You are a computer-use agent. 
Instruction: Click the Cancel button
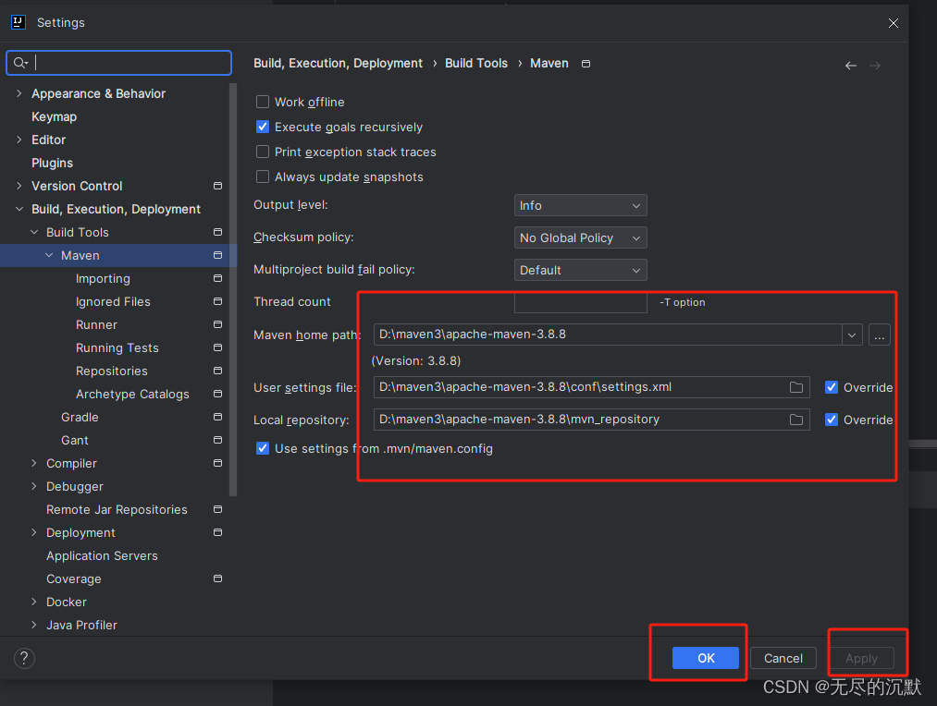click(x=783, y=658)
